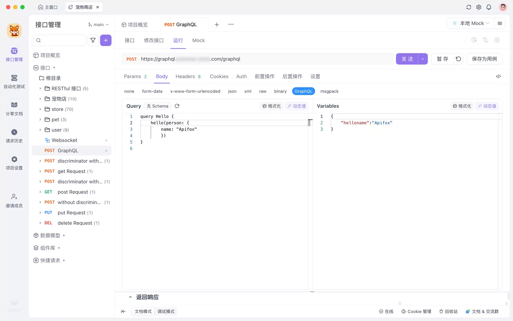Screen dimensions: 513x321
Task: Select the msgpack body type
Action: pos(329,91)
